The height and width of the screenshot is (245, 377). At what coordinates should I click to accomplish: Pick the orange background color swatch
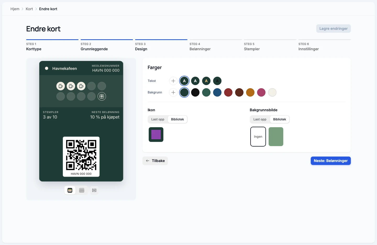pyautogui.click(x=250, y=92)
